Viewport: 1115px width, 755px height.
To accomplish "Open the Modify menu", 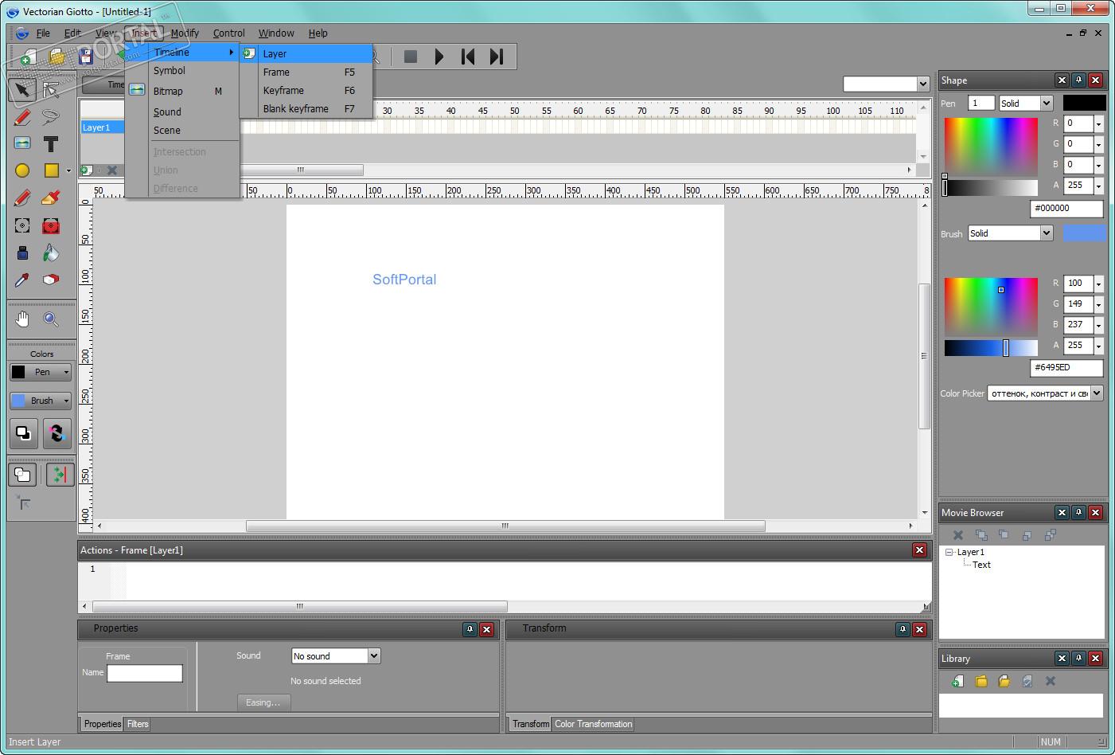I will [x=185, y=33].
